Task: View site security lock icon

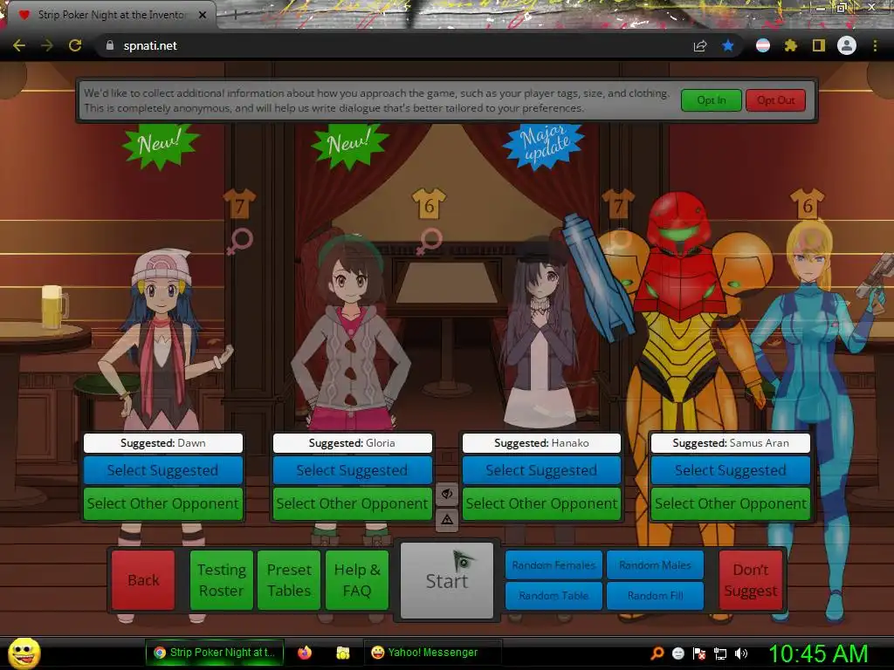Action: tap(109, 45)
